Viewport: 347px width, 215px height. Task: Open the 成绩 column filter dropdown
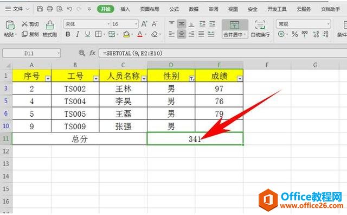240,79
